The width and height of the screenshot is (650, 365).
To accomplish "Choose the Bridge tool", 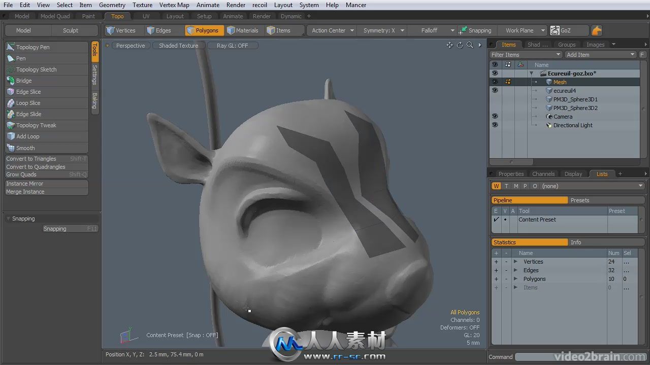I will pyautogui.click(x=47, y=81).
